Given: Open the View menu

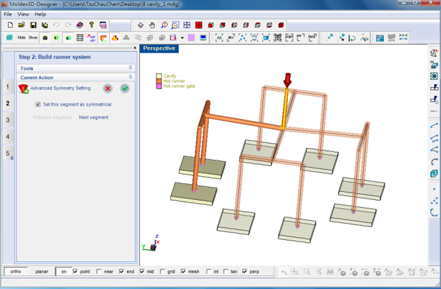Looking at the screenshot, I should [x=23, y=14].
